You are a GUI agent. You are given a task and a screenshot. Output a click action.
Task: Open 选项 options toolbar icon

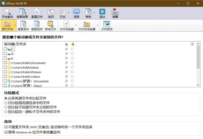pos(51,13)
